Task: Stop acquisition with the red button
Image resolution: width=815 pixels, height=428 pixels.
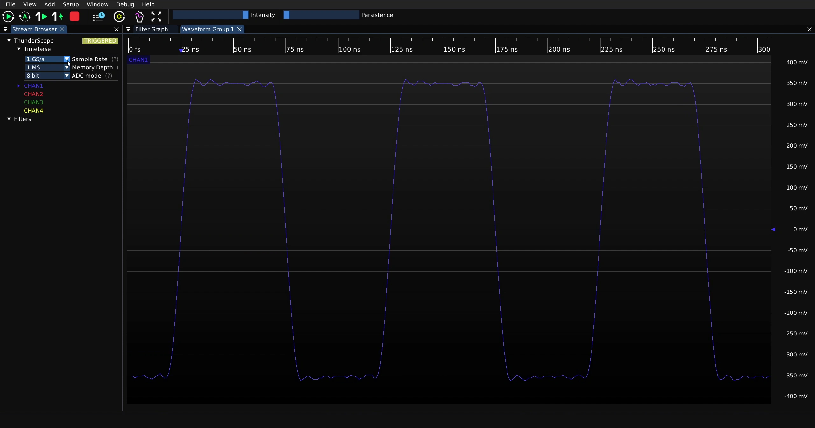Action: click(74, 17)
